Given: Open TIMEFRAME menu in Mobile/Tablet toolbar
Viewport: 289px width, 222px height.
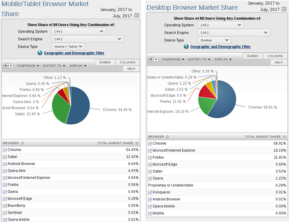Looking at the screenshot, I should click(28, 66).
